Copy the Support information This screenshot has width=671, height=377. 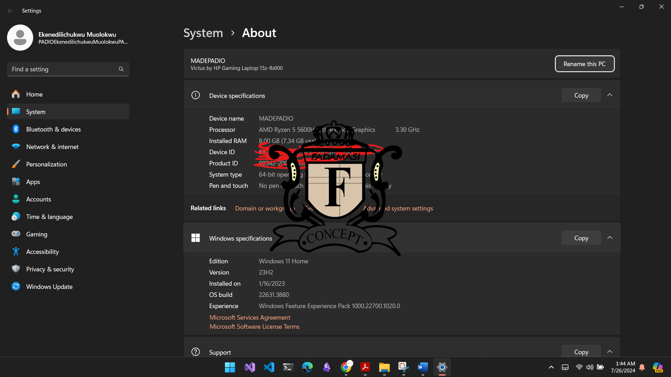581,351
